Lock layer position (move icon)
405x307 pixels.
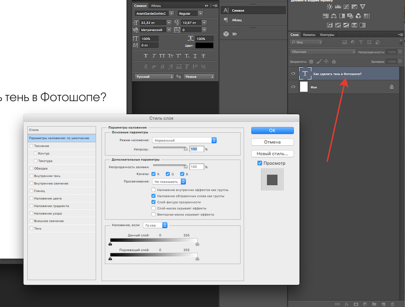tap(326, 61)
